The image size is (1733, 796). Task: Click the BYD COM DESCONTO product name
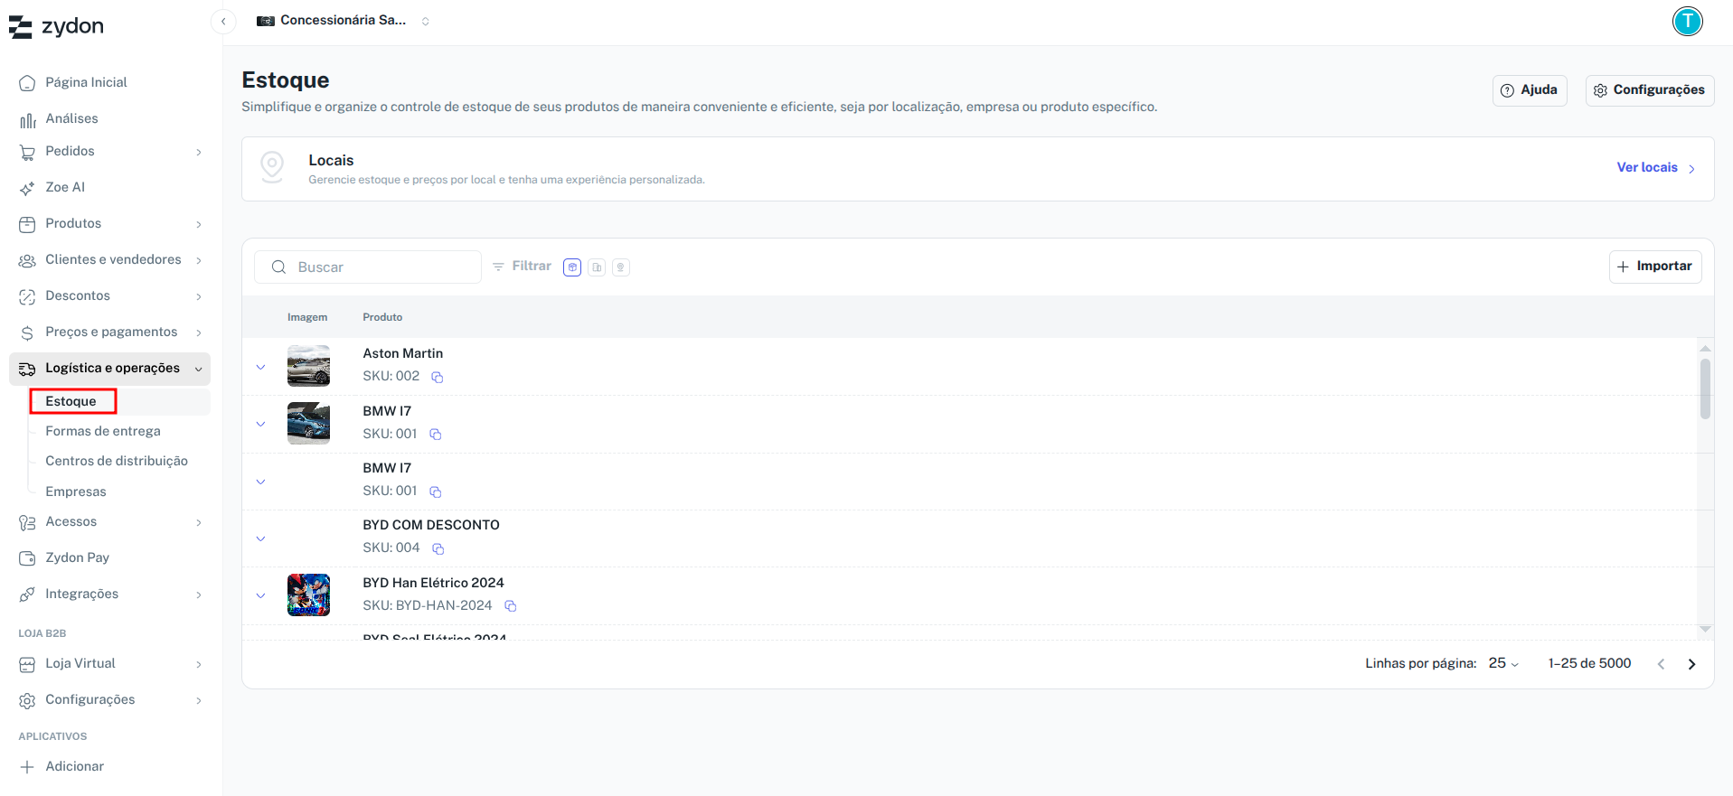point(431,525)
